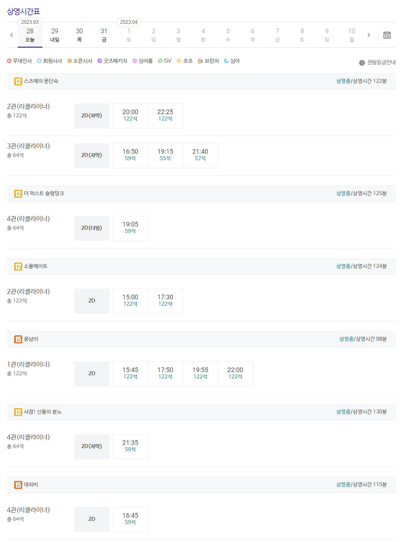Select the 30 목 date tab
This screenshot has width=403, height=542.
(x=80, y=35)
